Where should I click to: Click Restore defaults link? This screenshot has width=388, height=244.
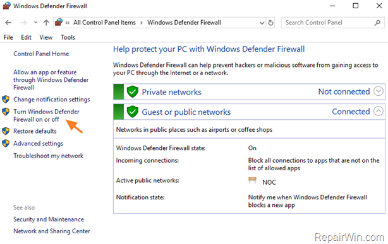click(x=35, y=131)
